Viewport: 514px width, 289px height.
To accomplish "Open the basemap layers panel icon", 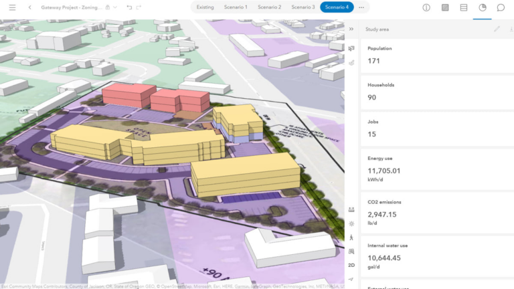I will [445, 7].
